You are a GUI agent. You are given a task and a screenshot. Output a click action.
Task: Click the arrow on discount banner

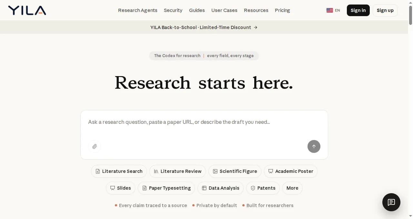pos(256,27)
